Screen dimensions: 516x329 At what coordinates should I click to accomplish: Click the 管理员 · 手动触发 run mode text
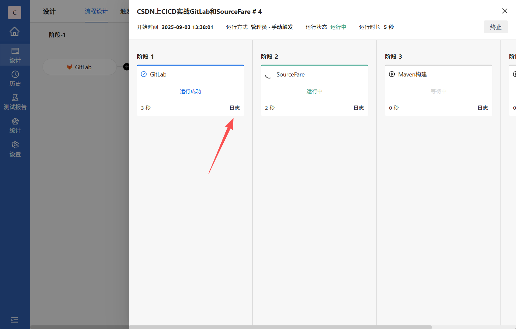(272, 27)
